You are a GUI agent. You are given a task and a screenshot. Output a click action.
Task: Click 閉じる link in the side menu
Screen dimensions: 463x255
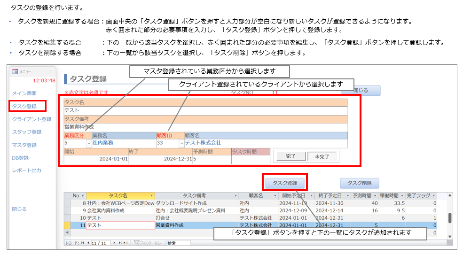point(19,209)
